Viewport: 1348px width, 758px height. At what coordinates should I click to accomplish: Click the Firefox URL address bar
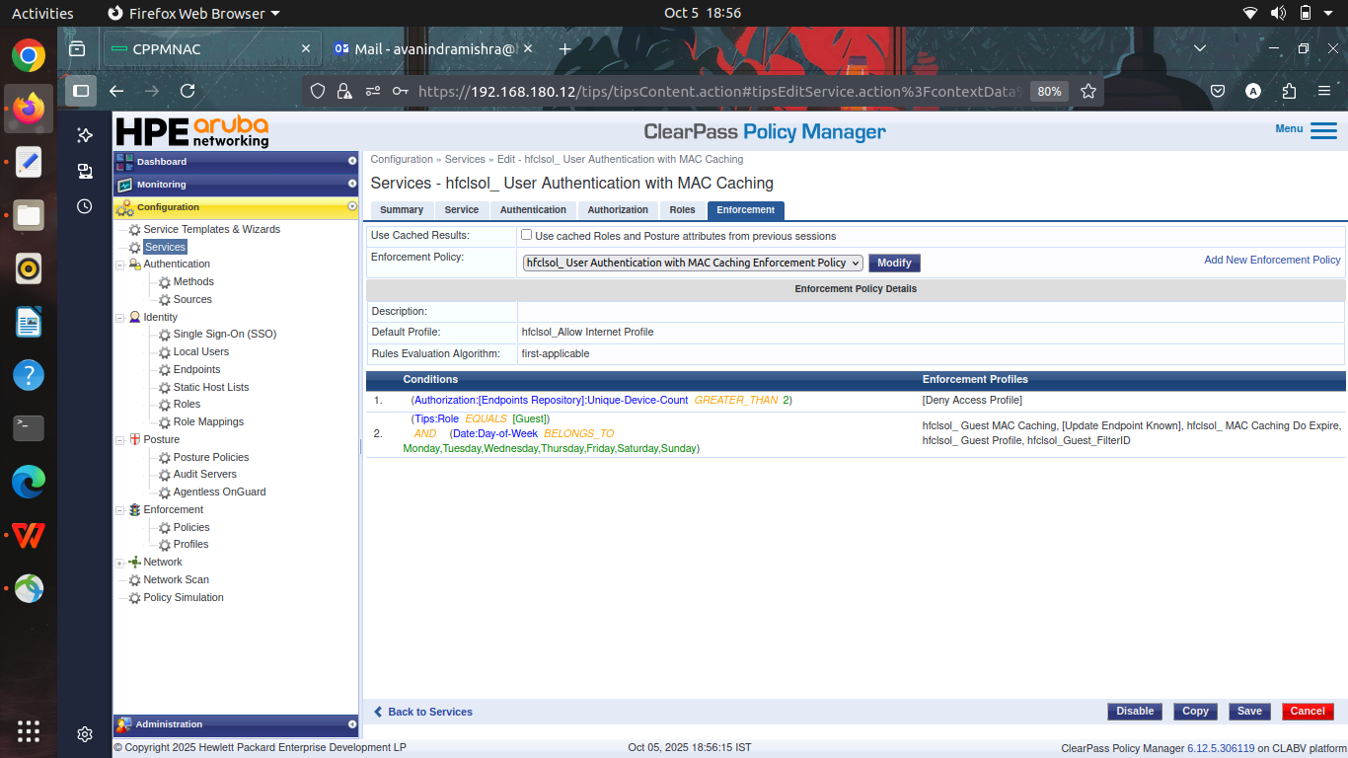(x=718, y=91)
